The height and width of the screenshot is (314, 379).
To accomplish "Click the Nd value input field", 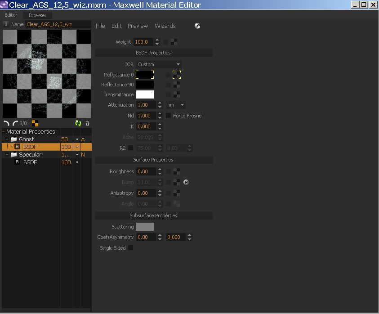I will pos(146,116).
